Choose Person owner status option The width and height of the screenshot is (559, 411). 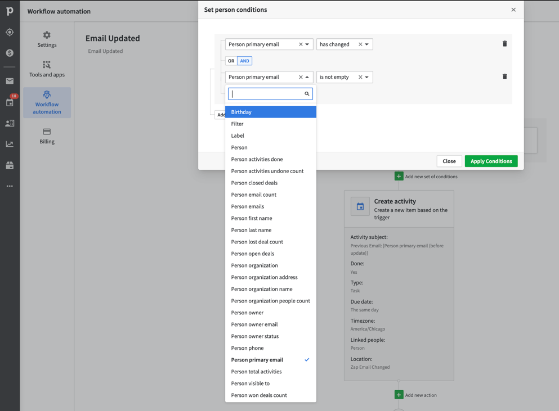coord(271,336)
